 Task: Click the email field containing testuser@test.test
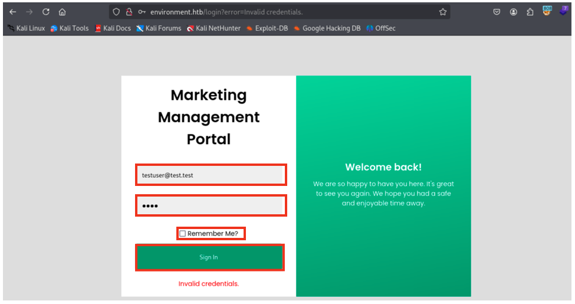[211, 175]
